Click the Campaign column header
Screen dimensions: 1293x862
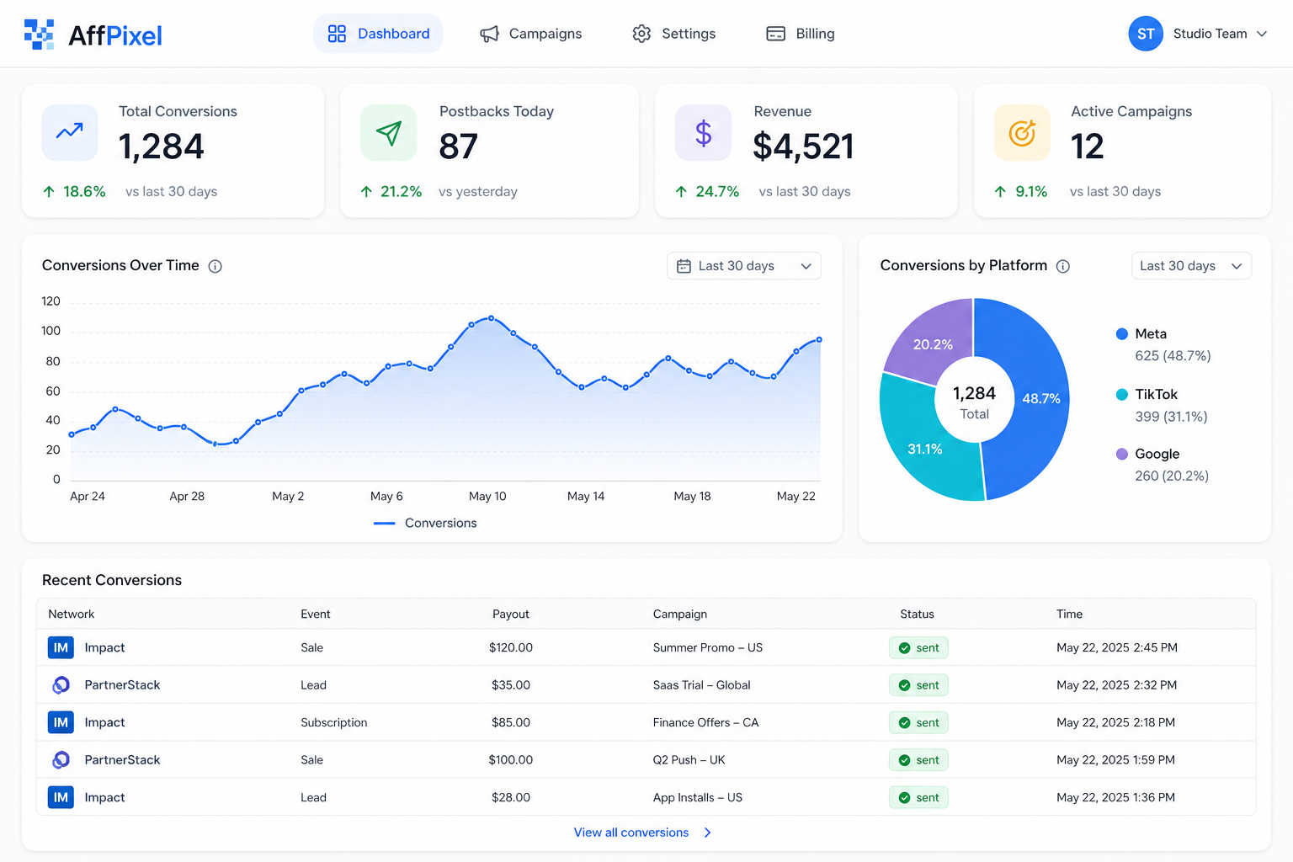click(680, 614)
